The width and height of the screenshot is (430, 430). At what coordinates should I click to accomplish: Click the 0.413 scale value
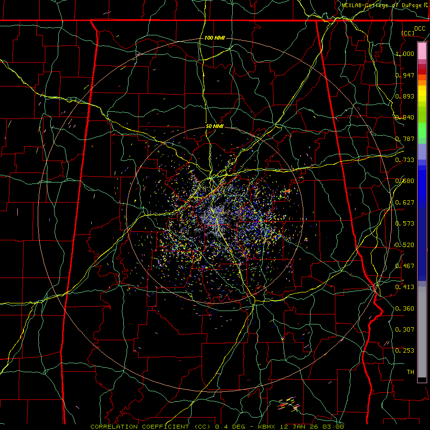point(405,287)
